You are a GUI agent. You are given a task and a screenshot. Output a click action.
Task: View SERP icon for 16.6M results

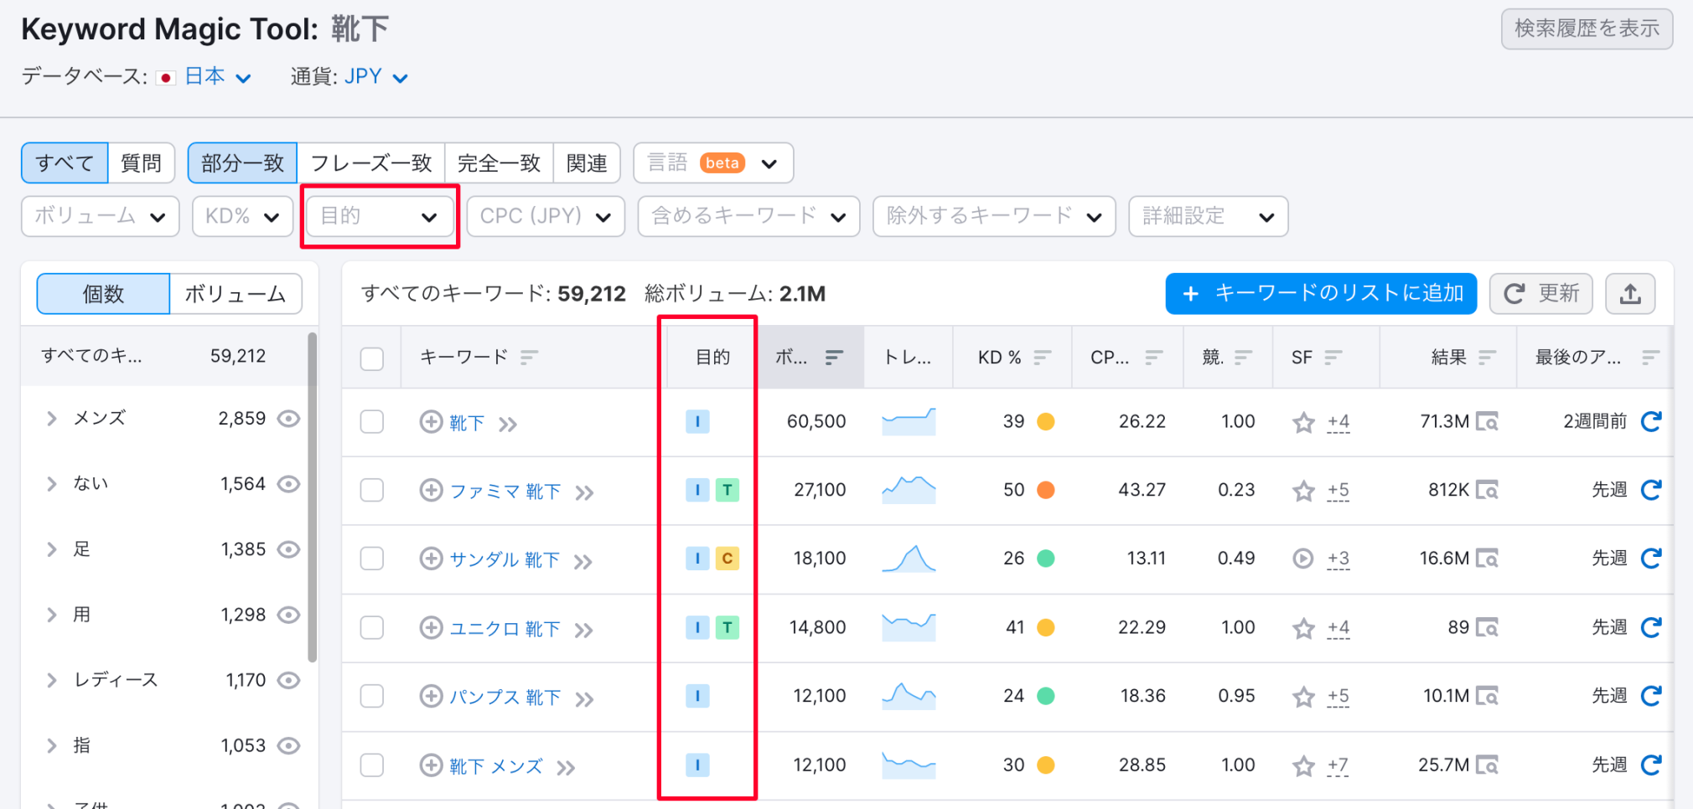1487,559
